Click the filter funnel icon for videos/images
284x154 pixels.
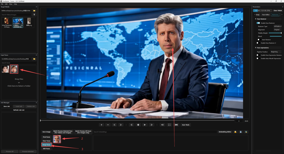click(34, 15)
